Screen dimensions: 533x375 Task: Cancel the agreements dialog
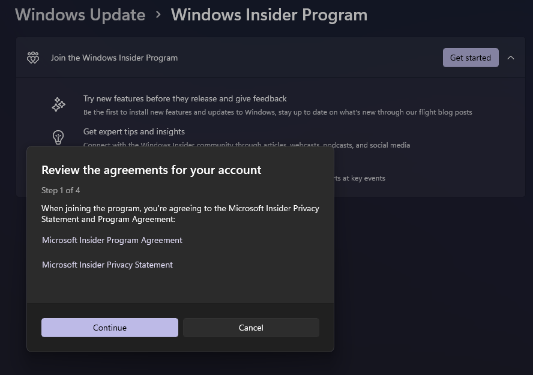coord(251,328)
